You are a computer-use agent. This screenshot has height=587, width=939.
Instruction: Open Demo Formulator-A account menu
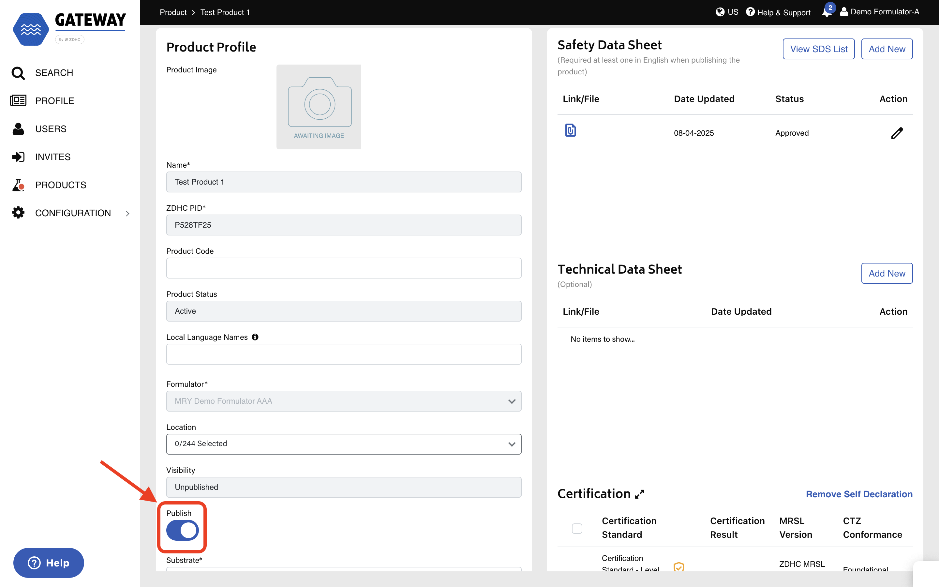coord(885,12)
